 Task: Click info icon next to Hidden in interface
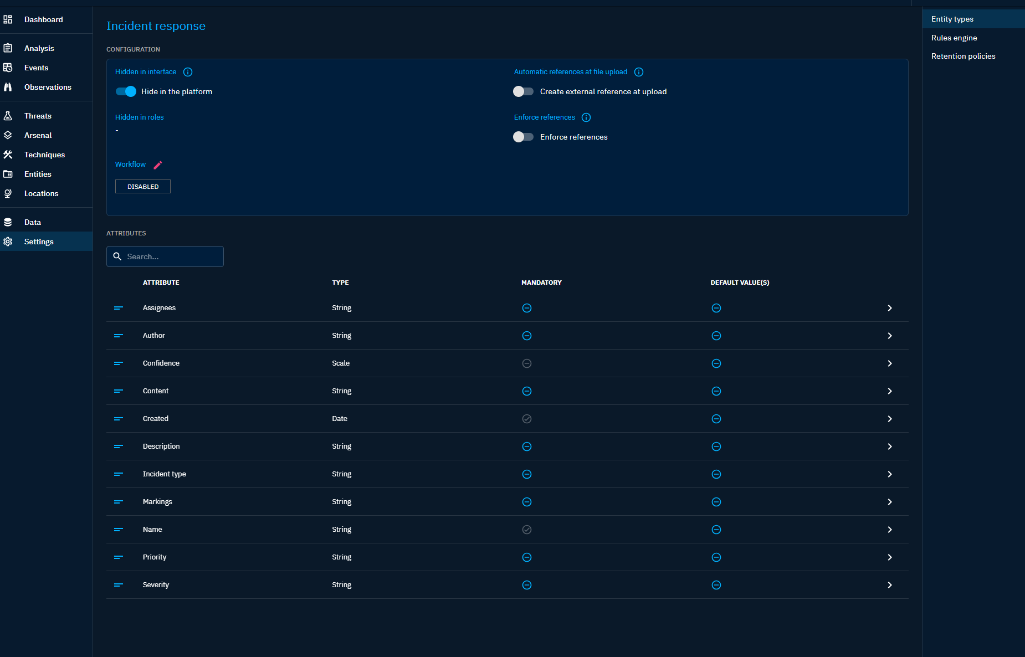188,72
